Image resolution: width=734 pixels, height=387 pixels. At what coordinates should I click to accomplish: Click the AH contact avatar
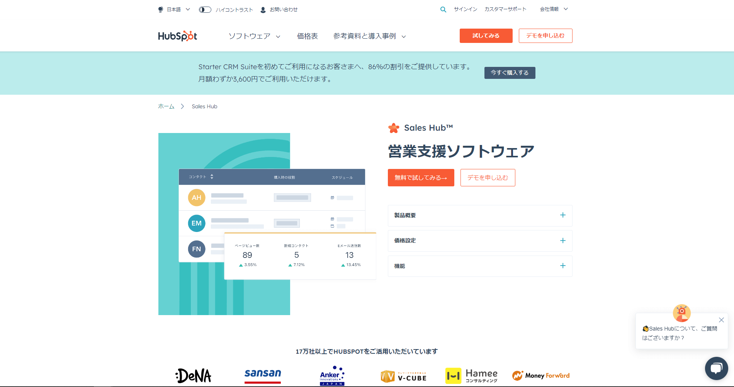pyautogui.click(x=197, y=198)
